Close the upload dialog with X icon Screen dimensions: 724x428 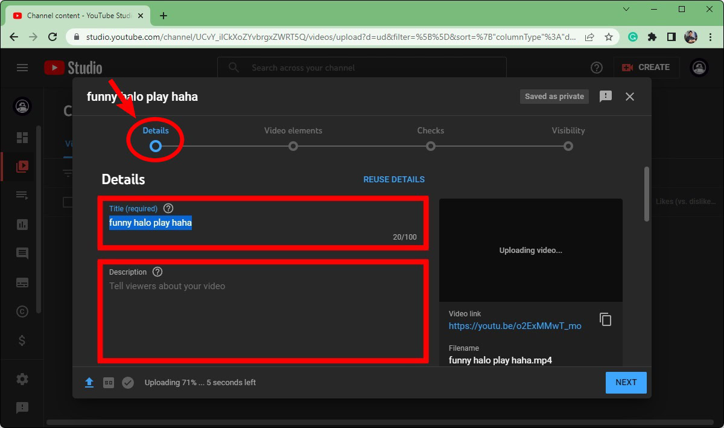pos(630,97)
